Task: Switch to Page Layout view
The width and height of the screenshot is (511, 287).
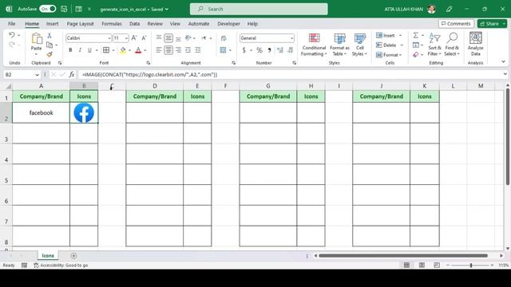Action: coord(422,265)
